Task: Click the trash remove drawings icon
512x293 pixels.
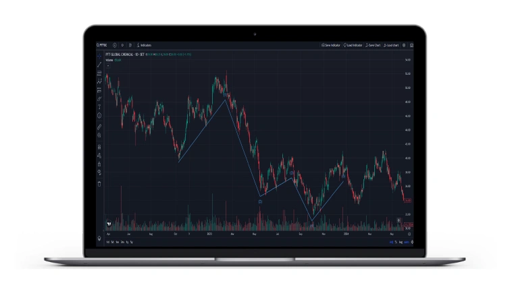Action: 99,183
